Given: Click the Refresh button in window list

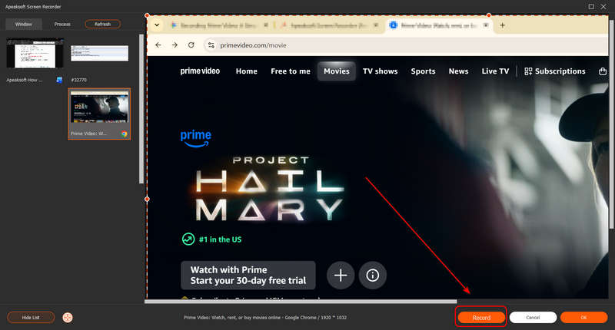Looking at the screenshot, I should tap(102, 24).
